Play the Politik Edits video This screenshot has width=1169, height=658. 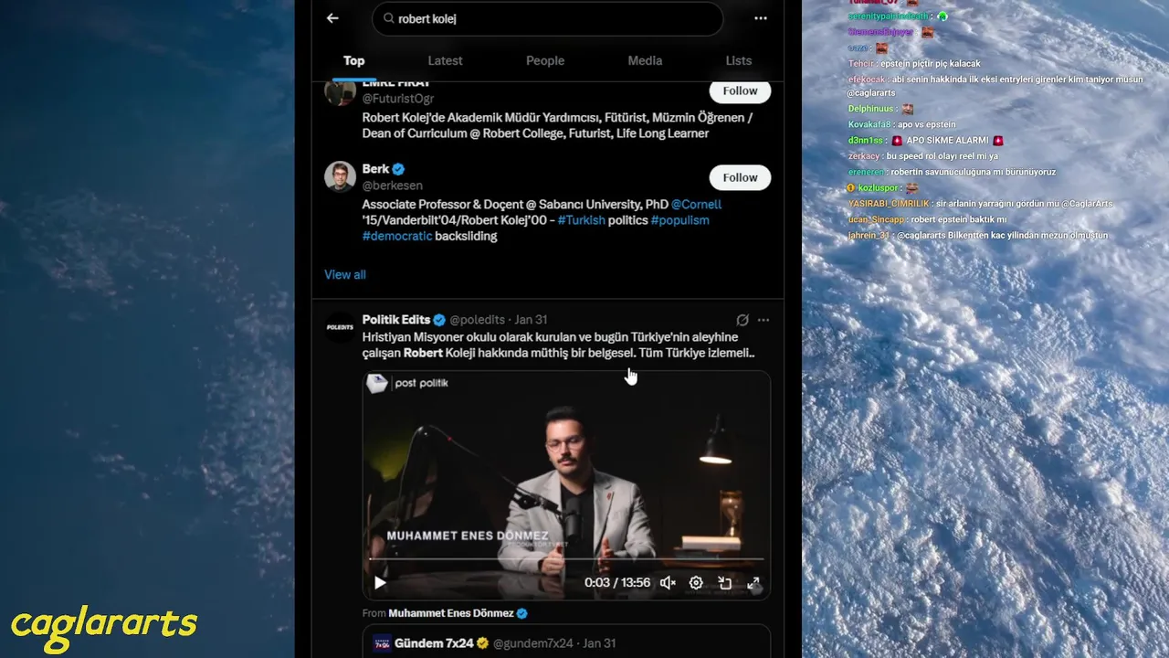coord(380,582)
